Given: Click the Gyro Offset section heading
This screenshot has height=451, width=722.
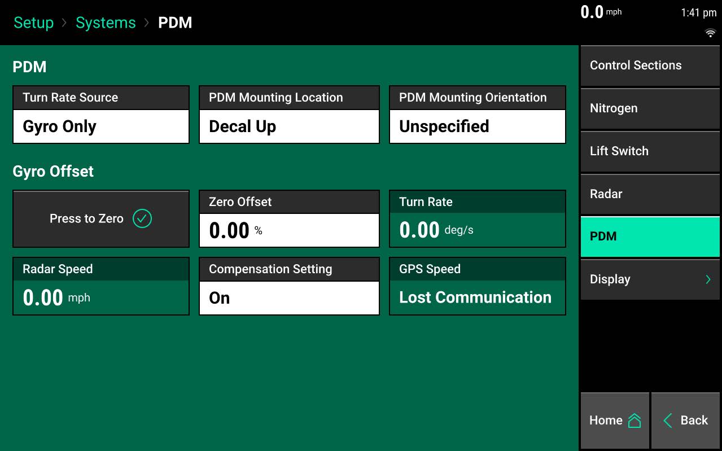Looking at the screenshot, I should tap(53, 171).
